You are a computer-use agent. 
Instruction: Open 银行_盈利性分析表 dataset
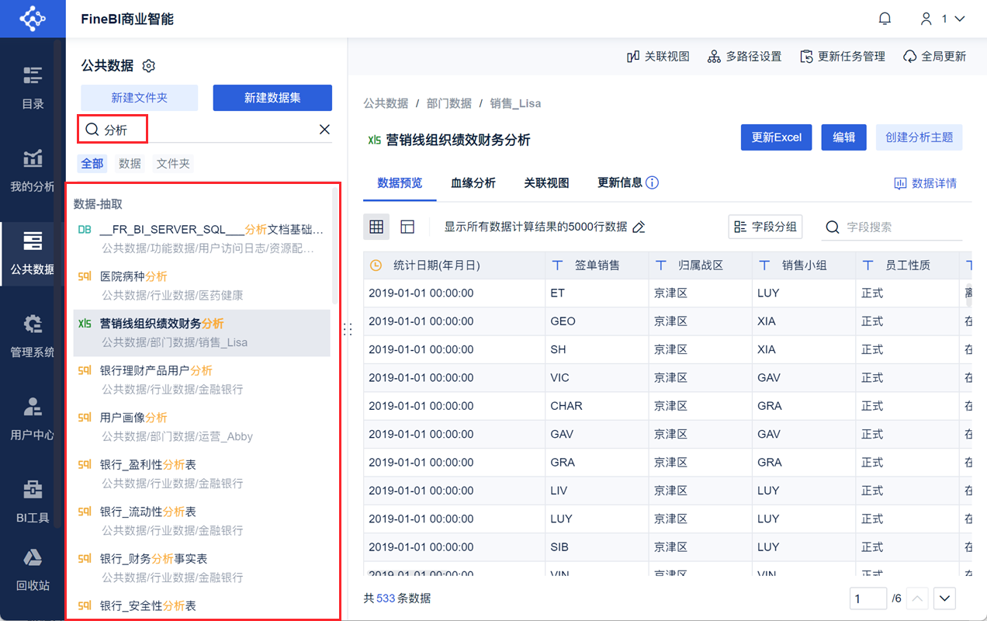(x=202, y=474)
